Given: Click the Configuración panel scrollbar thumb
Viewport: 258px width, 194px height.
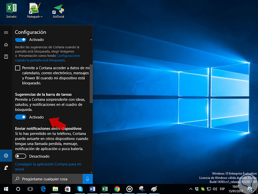Looking at the screenshot, I should pyautogui.click(x=91, y=84).
